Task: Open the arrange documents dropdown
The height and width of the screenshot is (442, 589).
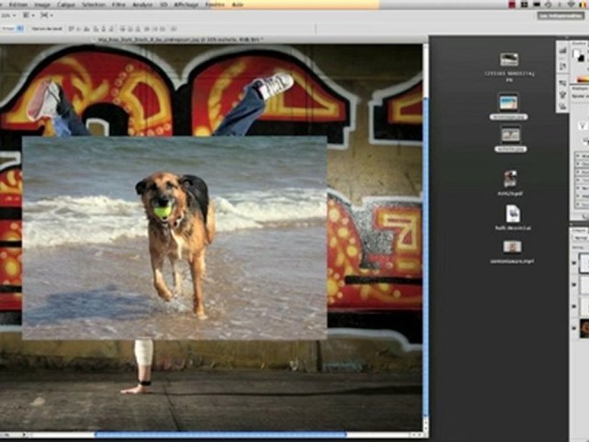Action: [28, 15]
